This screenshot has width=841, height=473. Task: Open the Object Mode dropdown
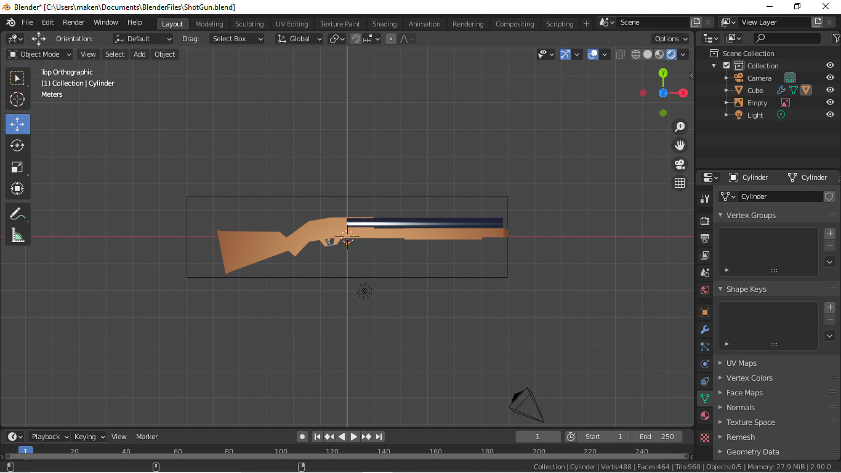point(39,54)
